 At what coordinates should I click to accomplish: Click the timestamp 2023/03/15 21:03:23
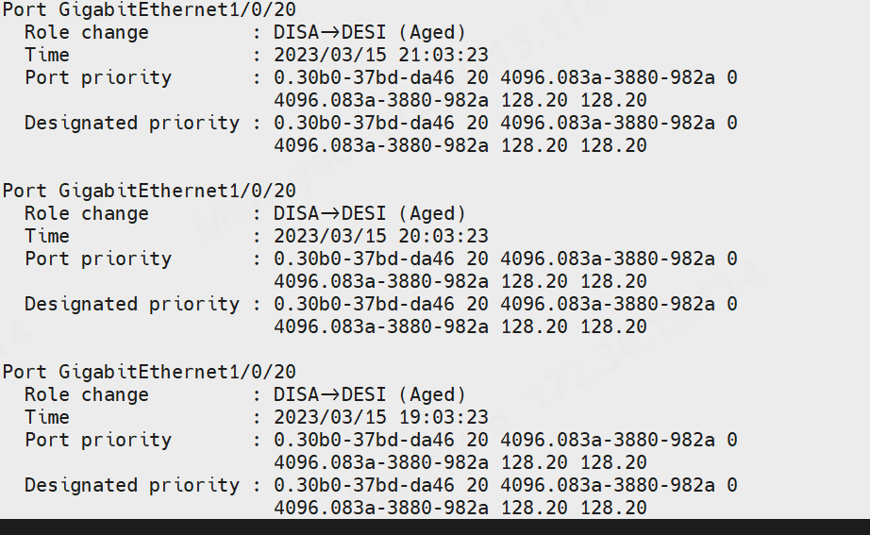381,55
